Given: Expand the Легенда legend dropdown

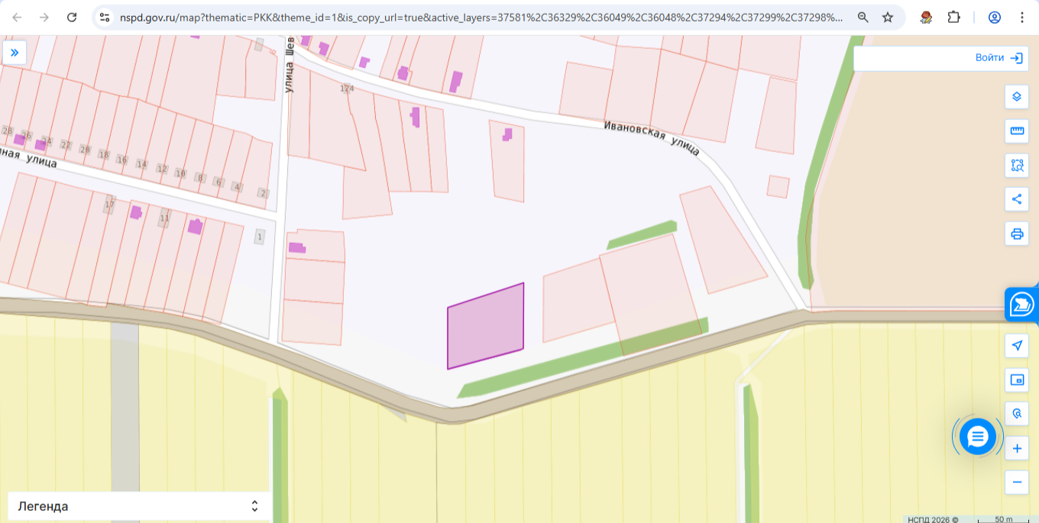Looking at the screenshot, I should pyautogui.click(x=138, y=506).
